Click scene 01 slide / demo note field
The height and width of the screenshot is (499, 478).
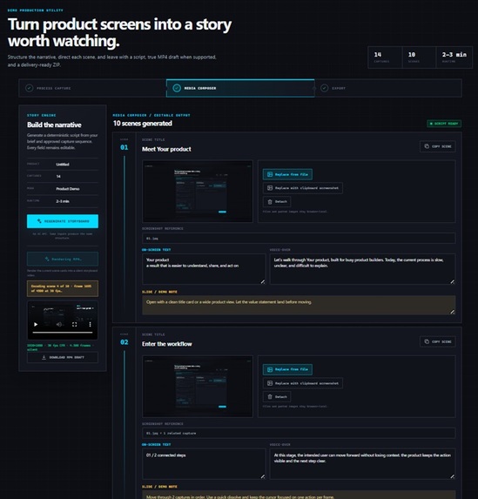pyautogui.click(x=299, y=305)
